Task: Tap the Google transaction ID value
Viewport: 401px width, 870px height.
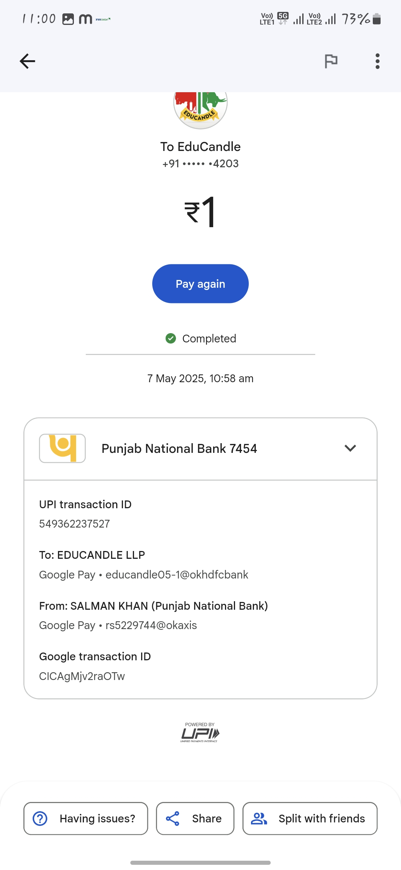Action: [x=82, y=676]
